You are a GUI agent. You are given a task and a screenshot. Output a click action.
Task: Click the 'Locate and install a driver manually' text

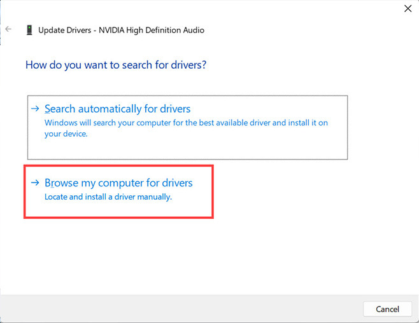[108, 197]
